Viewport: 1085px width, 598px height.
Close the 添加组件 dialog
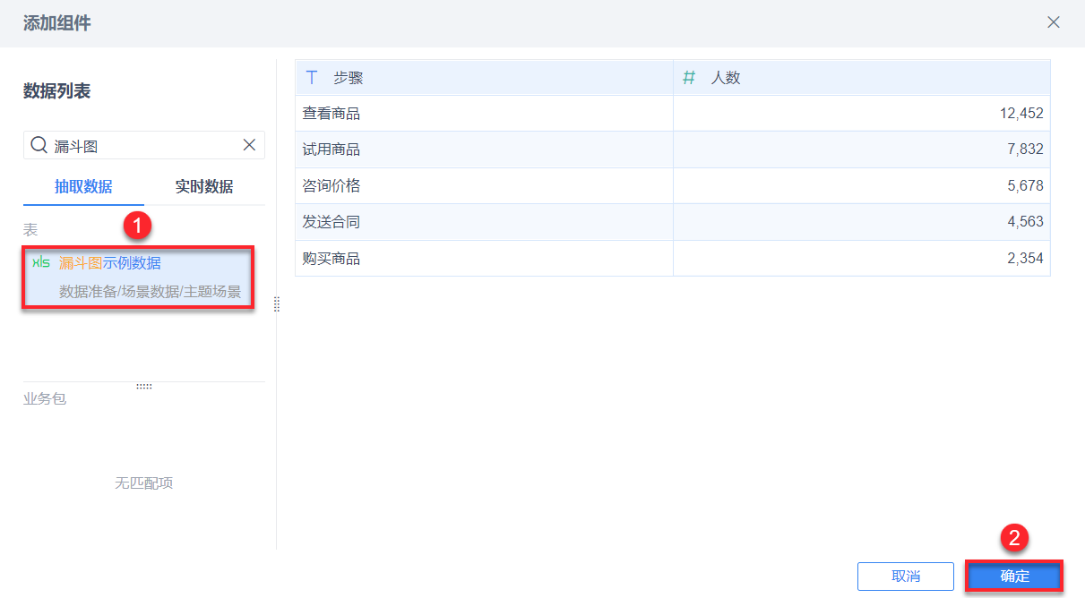pyautogui.click(x=1054, y=22)
